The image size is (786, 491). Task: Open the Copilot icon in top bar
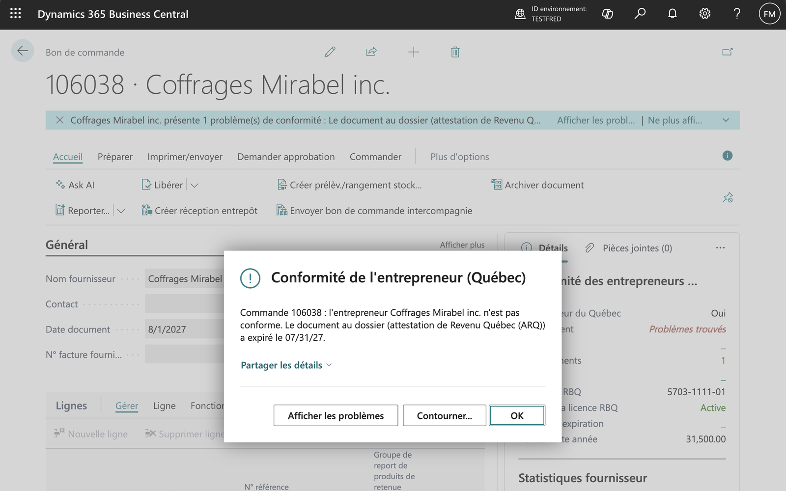[x=608, y=14]
